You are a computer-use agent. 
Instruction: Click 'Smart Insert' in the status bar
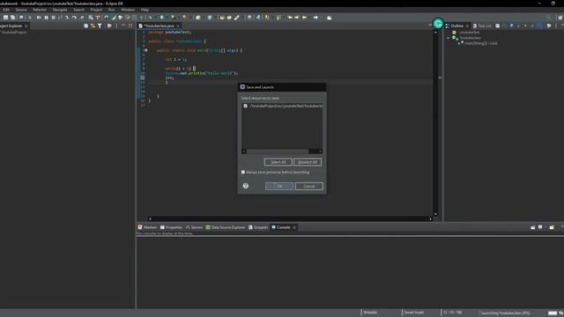pos(413,313)
